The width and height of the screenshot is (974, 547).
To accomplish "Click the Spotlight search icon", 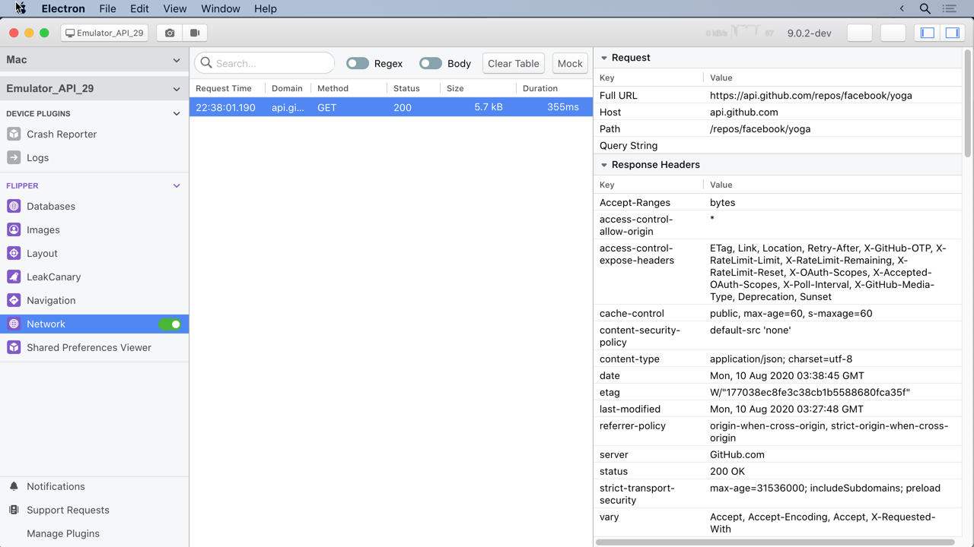I will click(925, 8).
